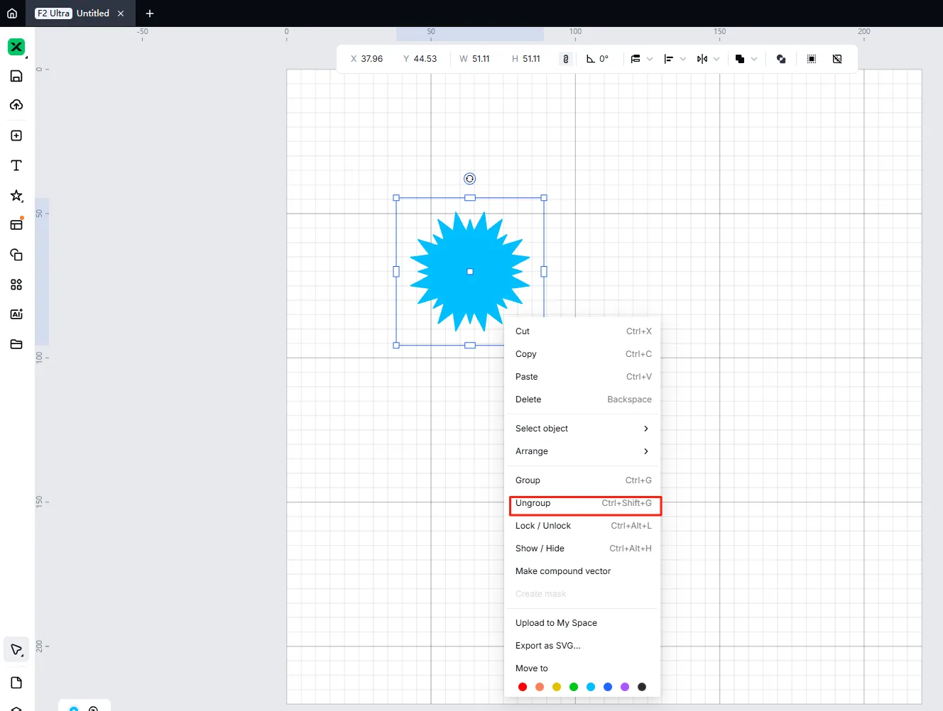Image resolution: width=943 pixels, height=711 pixels.
Task: Click the last crossed-square toolbar icon
Action: [837, 59]
